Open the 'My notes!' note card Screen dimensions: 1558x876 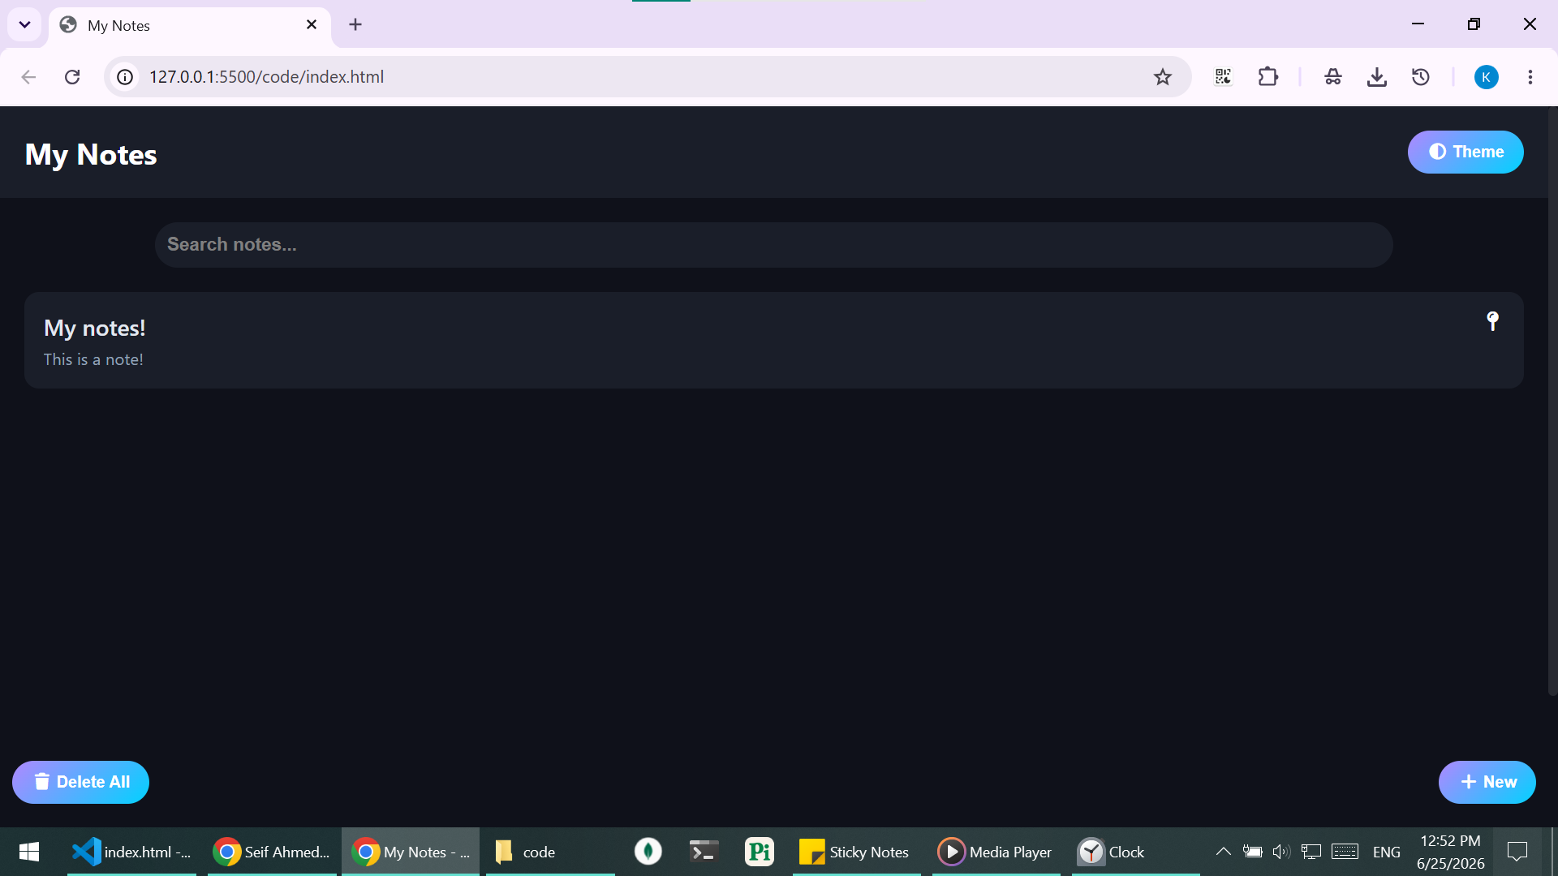click(773, 341)
